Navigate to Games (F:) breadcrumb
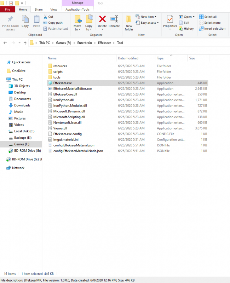230x283 pixels. pos(64,43)
